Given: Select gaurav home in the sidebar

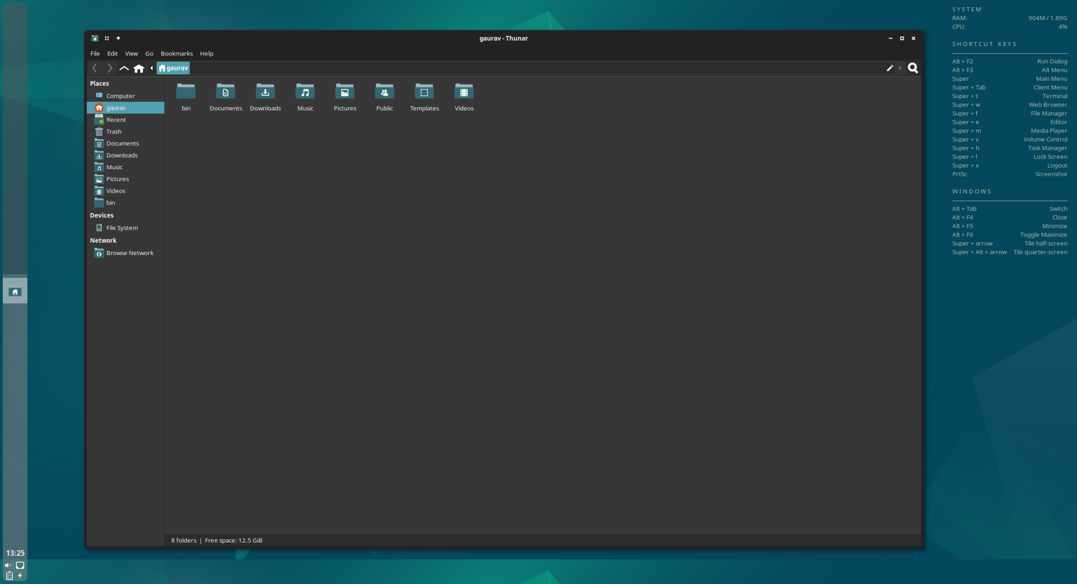Looking at the screenshot, I should (126, 108).
